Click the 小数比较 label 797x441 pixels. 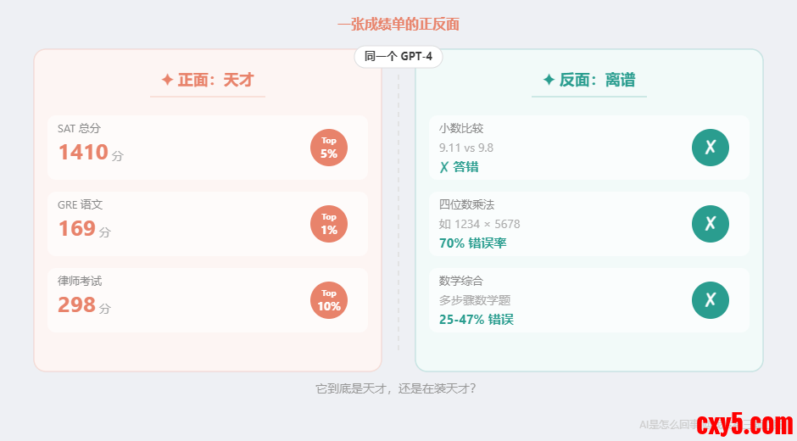point(461,128)
